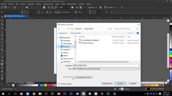
Task: Open the A4 page size dropdown
Action: pyautogui.click(x=20, y=12)
